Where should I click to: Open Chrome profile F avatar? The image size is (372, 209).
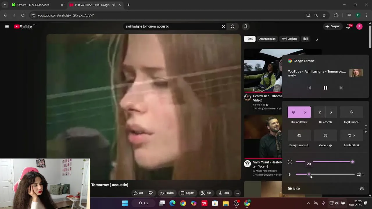[x=358, y=15]
